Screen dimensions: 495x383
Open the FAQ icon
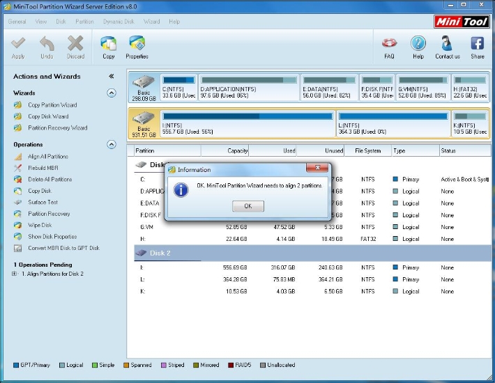390,45
